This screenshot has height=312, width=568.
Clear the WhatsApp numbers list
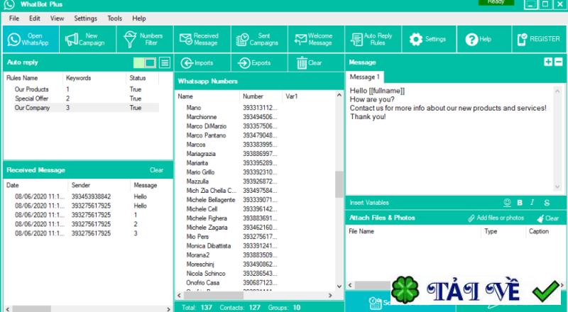[x=316, y=63]
